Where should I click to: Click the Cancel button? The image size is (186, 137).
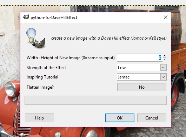(x=152, y=118)
